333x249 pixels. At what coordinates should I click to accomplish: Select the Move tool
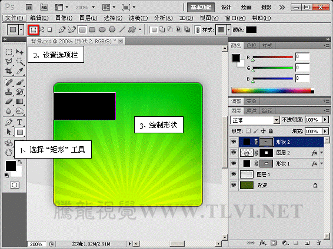click(20, 52)
